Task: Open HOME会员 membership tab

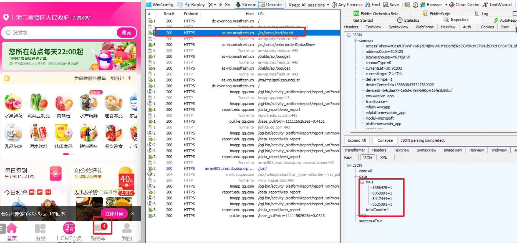Action: coord(69,232)
